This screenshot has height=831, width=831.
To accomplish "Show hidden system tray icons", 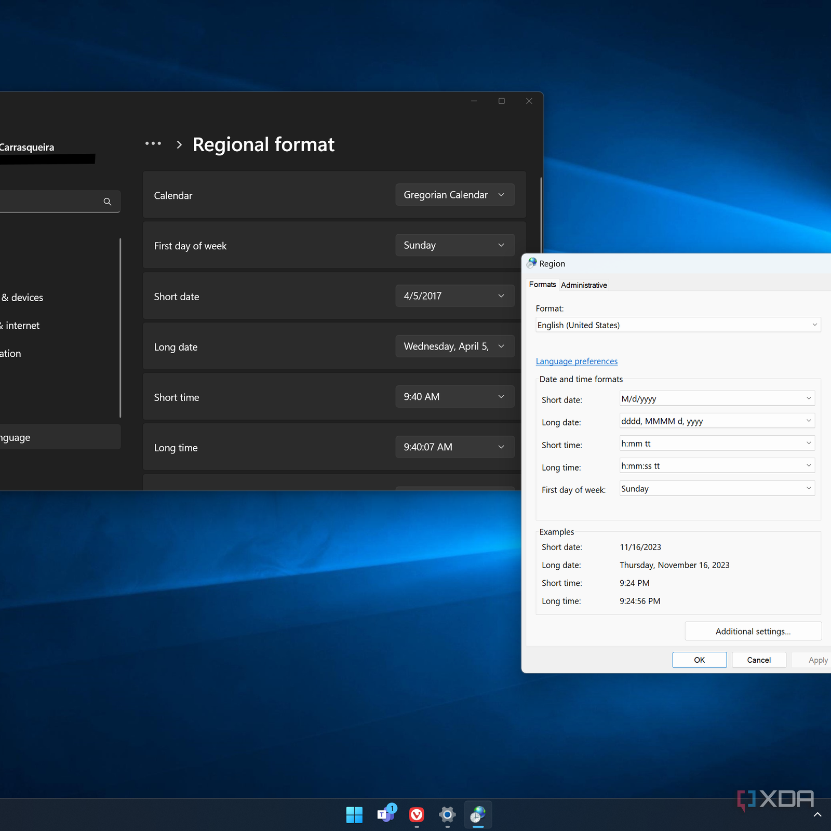I will click(817, 814).
